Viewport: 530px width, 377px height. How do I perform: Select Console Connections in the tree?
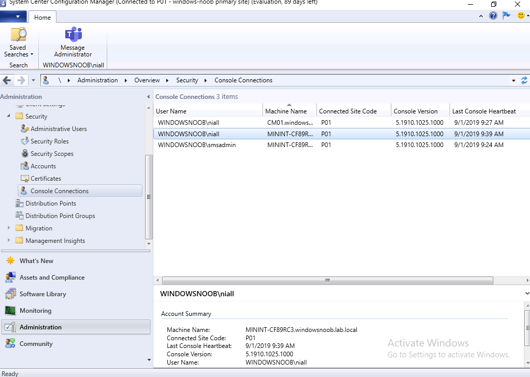[80, 191]
